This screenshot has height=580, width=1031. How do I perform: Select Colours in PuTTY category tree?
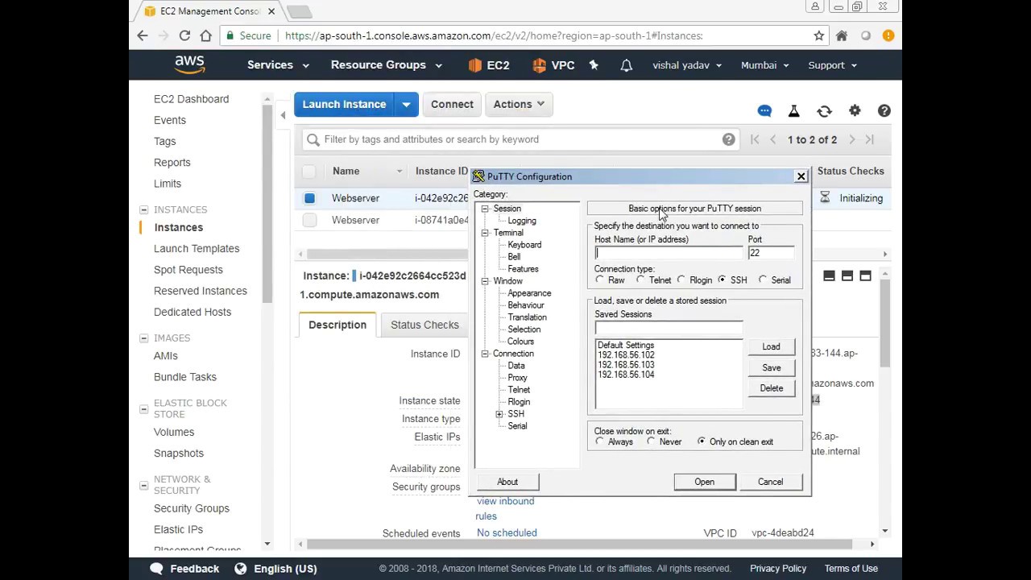[520, 342]
